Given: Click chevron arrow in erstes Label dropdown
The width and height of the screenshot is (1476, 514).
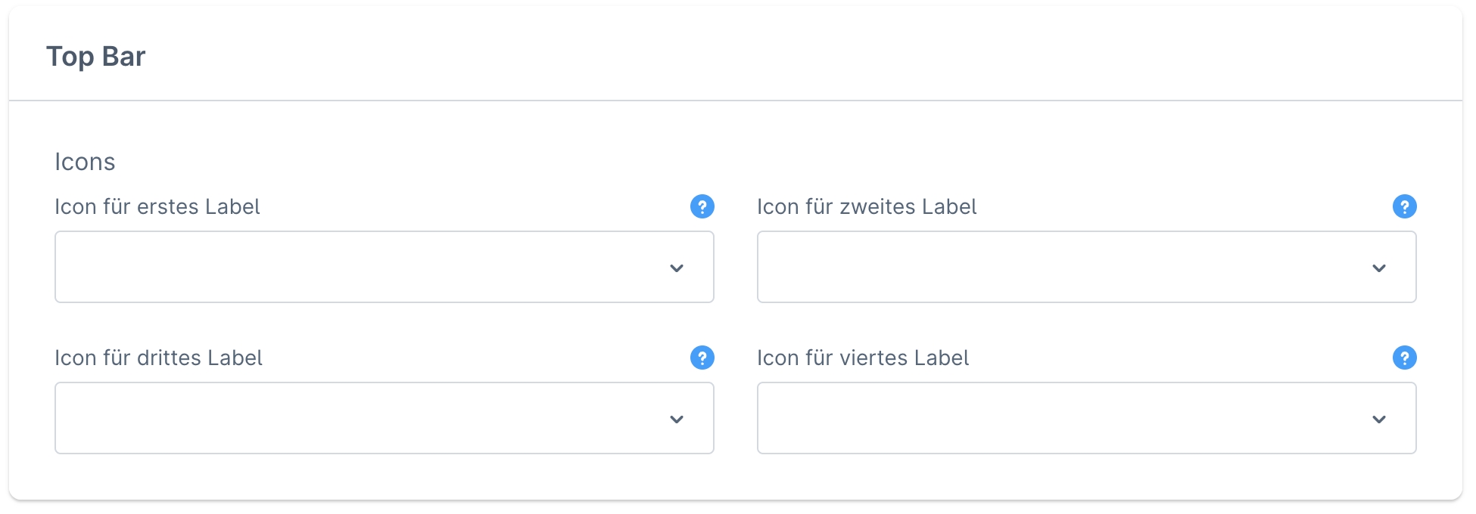Looking at the screenshot, I should pyautogui.click(x=677, y=268).
